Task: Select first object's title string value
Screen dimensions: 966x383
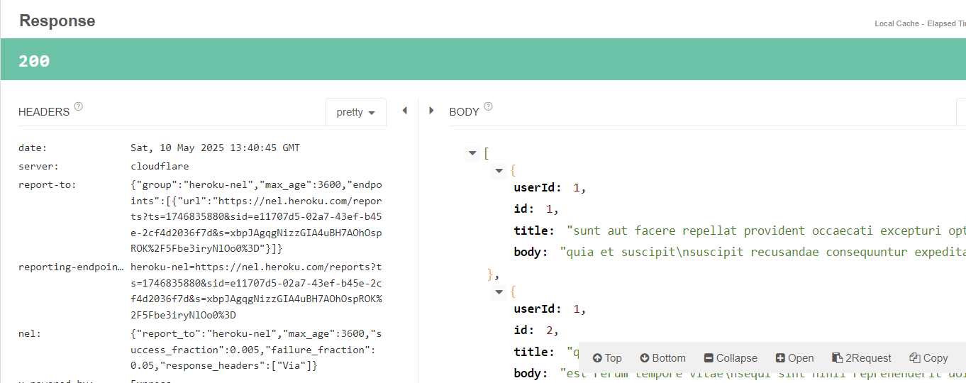Action: tap(766, 231)
